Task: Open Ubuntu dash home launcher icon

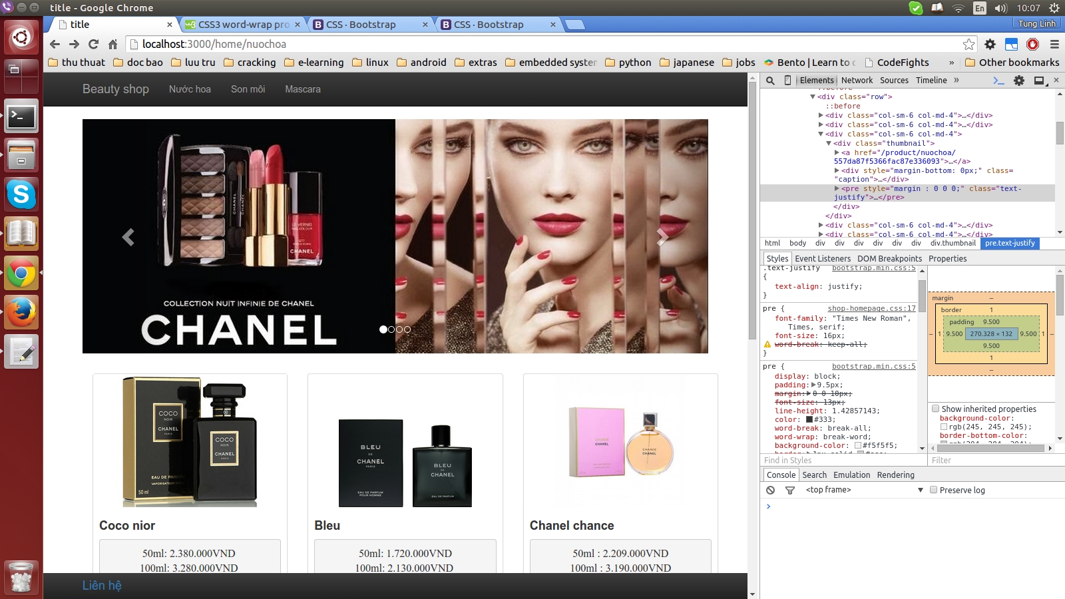Action: [x=21, y=37]
